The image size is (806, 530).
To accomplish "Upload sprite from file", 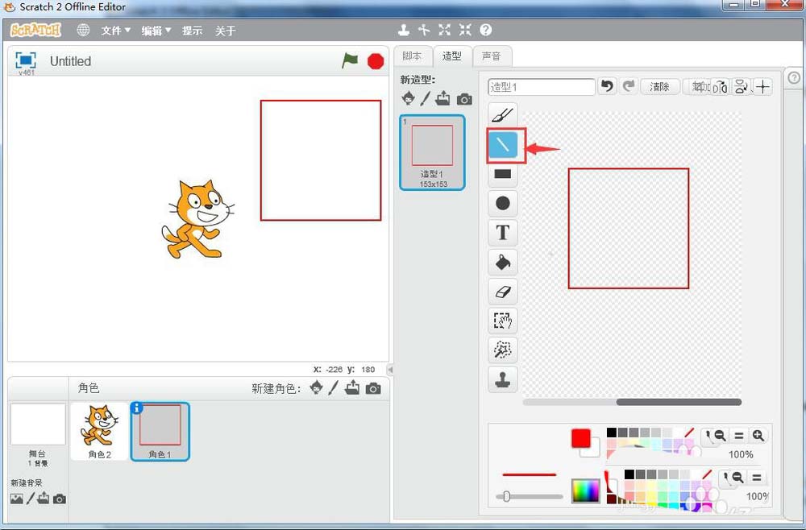I will click(352, 387).
